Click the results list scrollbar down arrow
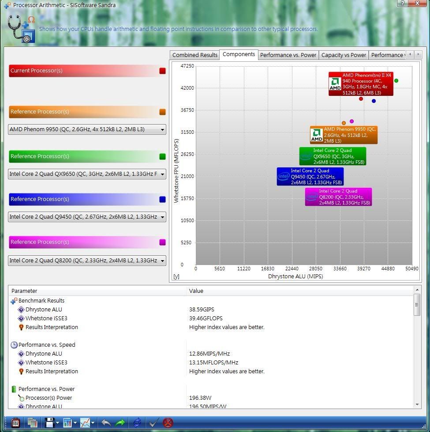 [417, 405]
